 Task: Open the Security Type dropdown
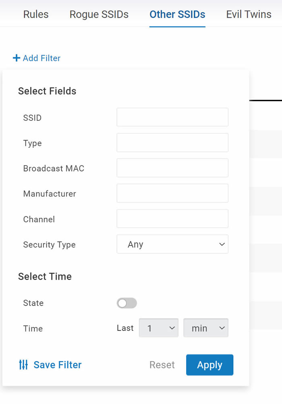pyautogui.click(x=172, y=244)
